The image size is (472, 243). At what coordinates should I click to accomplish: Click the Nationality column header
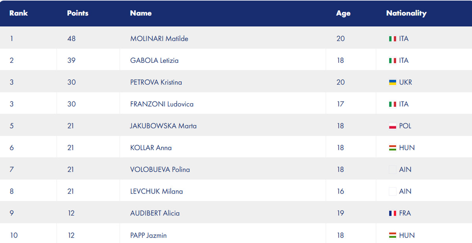(x=406, y=13)
